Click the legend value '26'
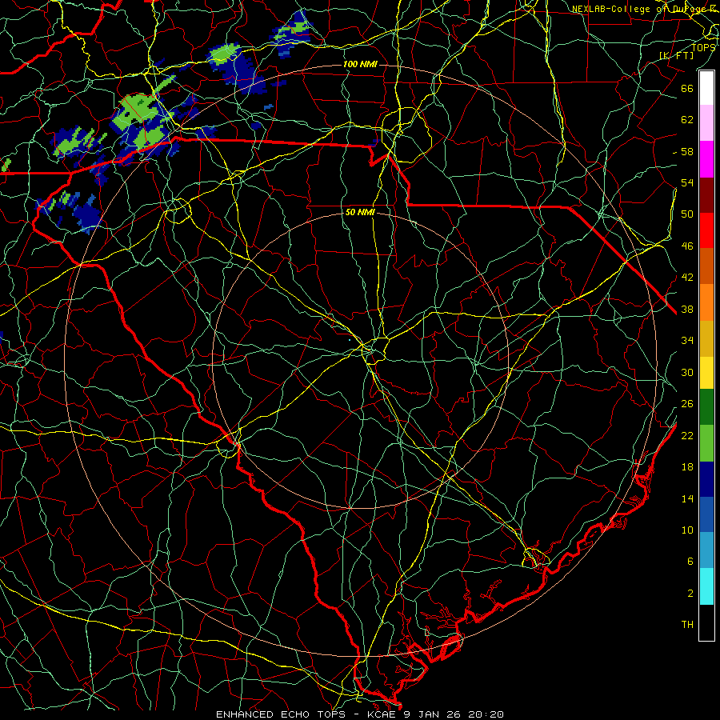Image resolution: width=720 pixels, height=720 pixels. click(x=687, y=404)
